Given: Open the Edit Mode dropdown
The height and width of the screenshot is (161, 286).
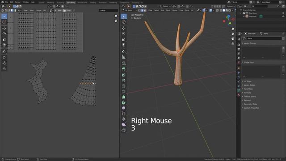Looking at the screenshot, I should 129,10.
